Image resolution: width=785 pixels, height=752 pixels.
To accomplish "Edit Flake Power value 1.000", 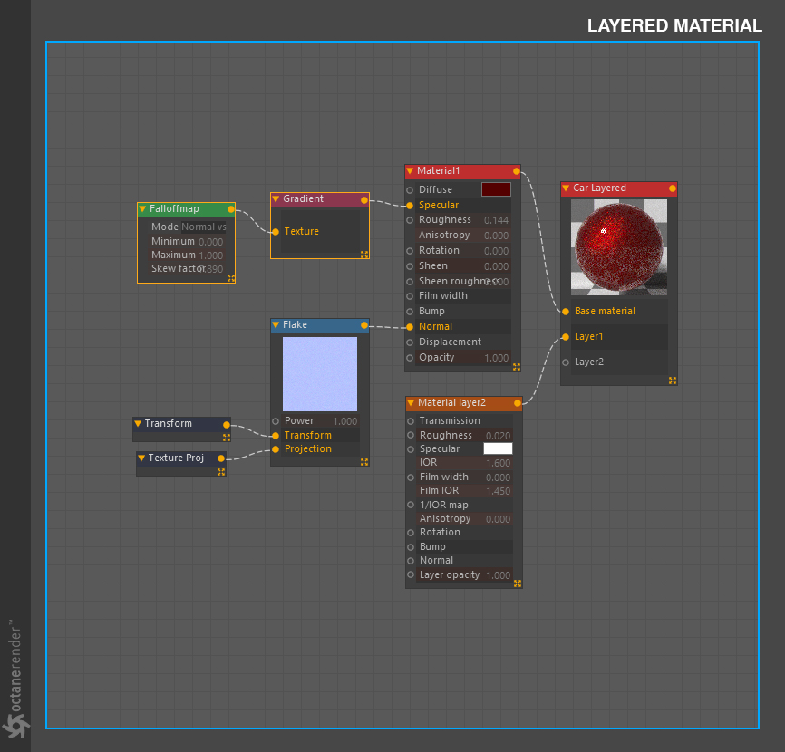I will pyautogui.click(x=345, y=422).
